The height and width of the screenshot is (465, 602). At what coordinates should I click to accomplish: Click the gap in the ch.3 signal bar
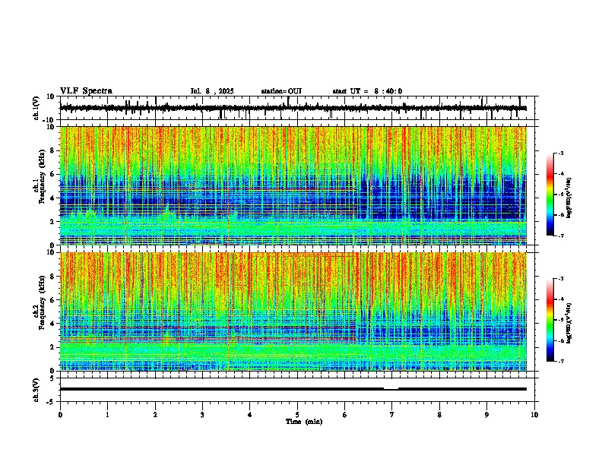[391, 388]
